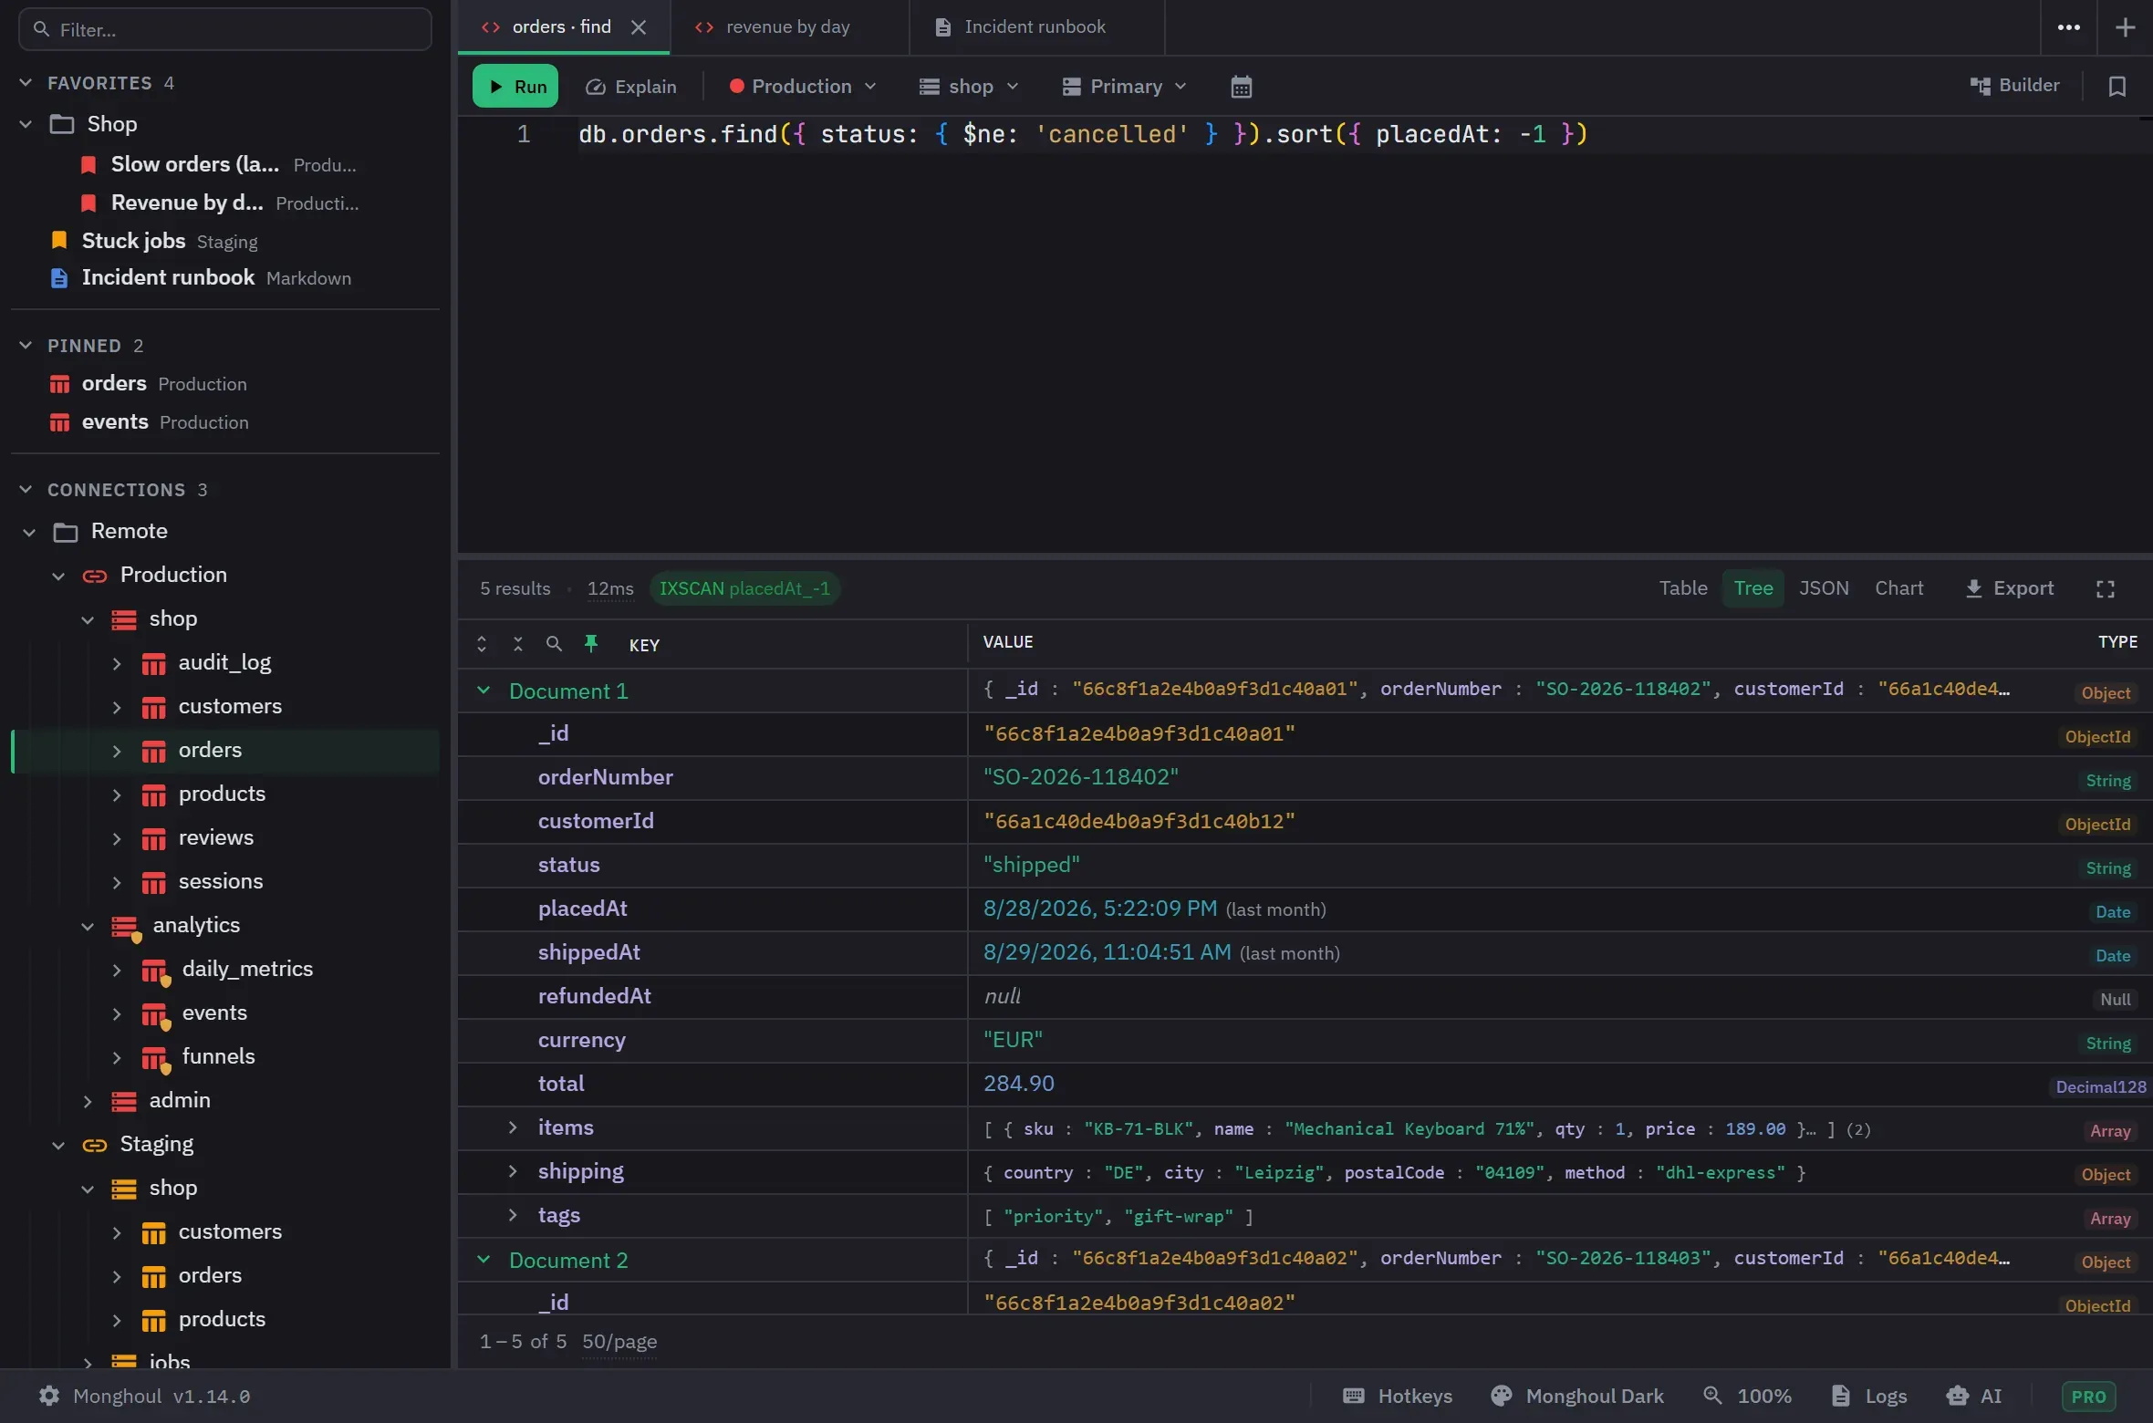The width and height of the screenshot is (2153, 1423).
Task: Expand the shipping object row
Action: (x=513, y=1171)
